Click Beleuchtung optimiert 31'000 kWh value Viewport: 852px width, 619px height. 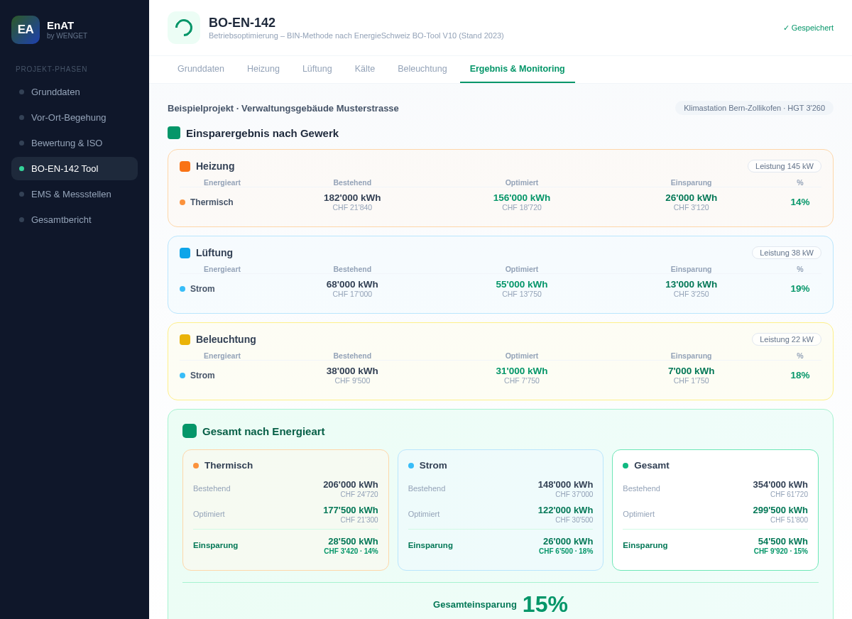click(x=522, y=371)
